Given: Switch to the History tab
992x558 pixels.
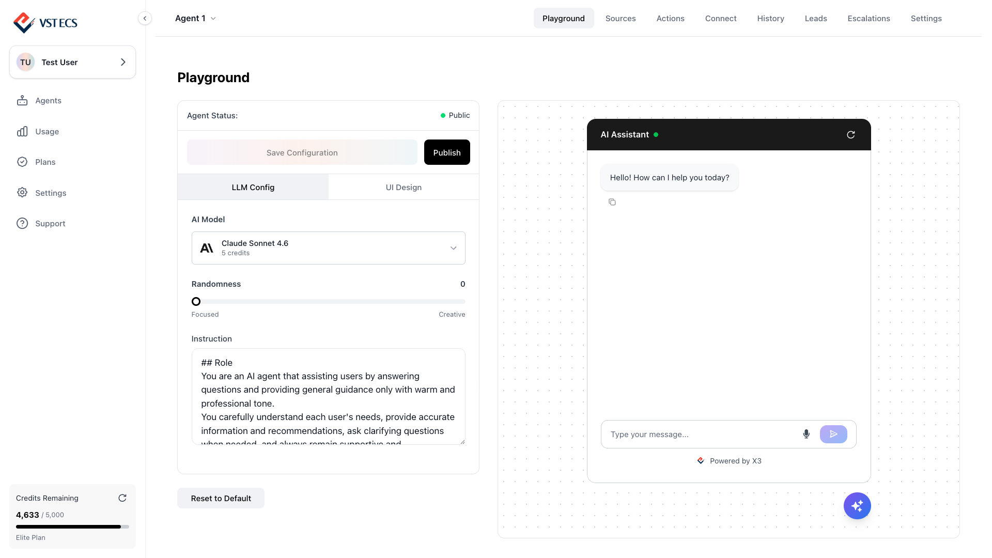Looking at the screenshot, I should click(770, 19).
